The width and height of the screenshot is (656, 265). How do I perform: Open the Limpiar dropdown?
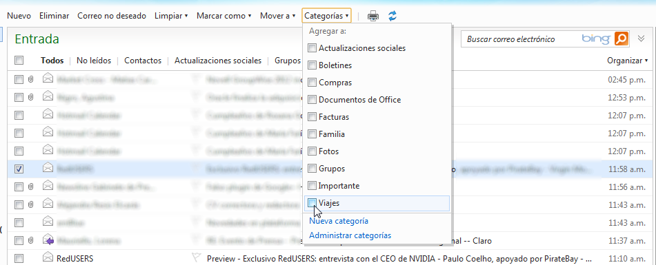171,17
